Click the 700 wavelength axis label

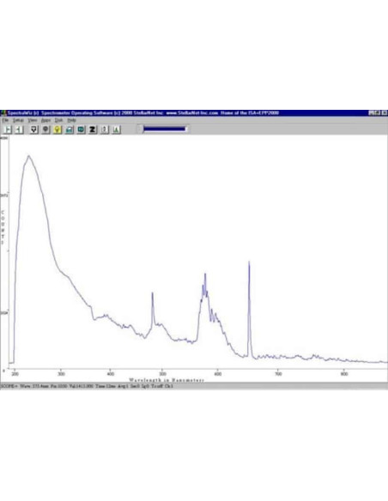coord(278,374)
